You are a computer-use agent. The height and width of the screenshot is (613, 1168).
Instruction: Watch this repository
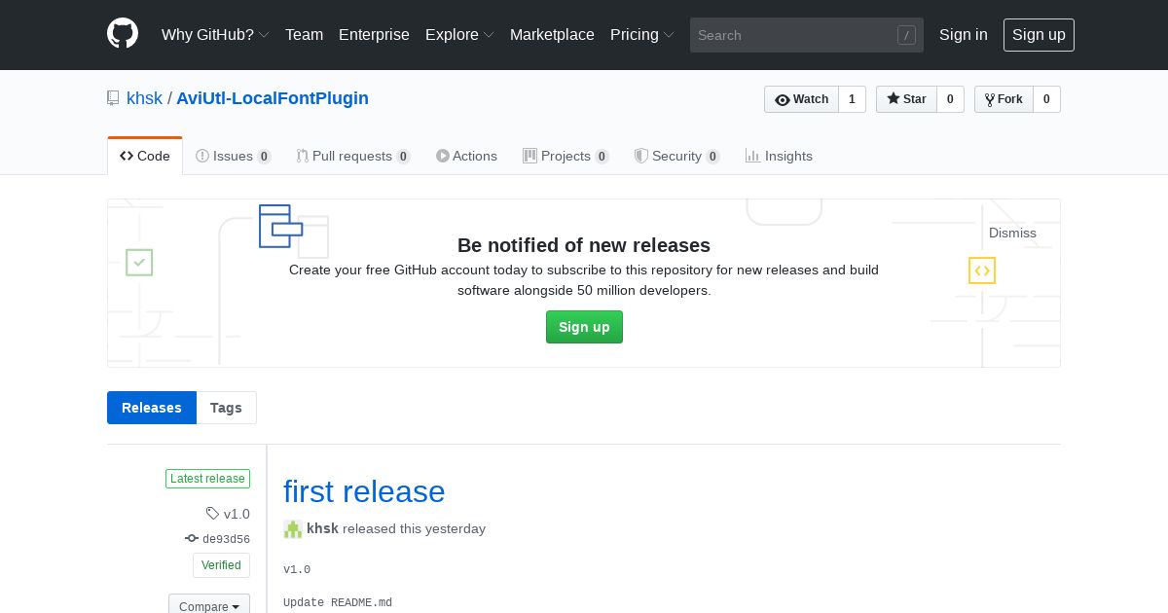coord(801,99)
